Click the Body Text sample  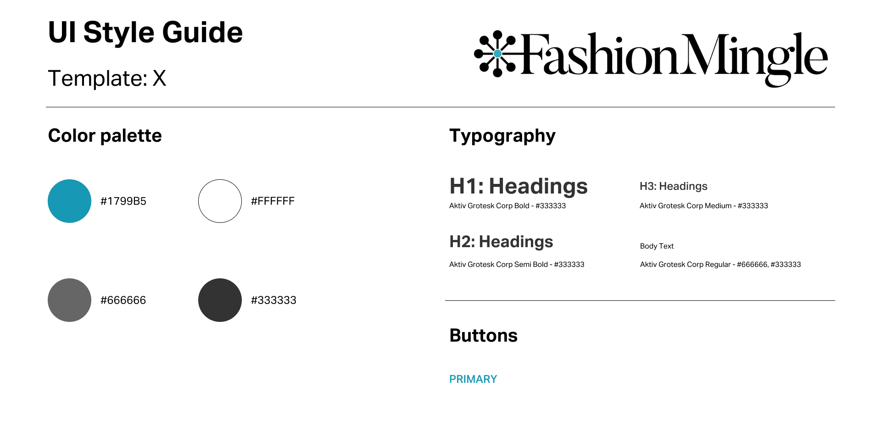[x=657, y=246]
